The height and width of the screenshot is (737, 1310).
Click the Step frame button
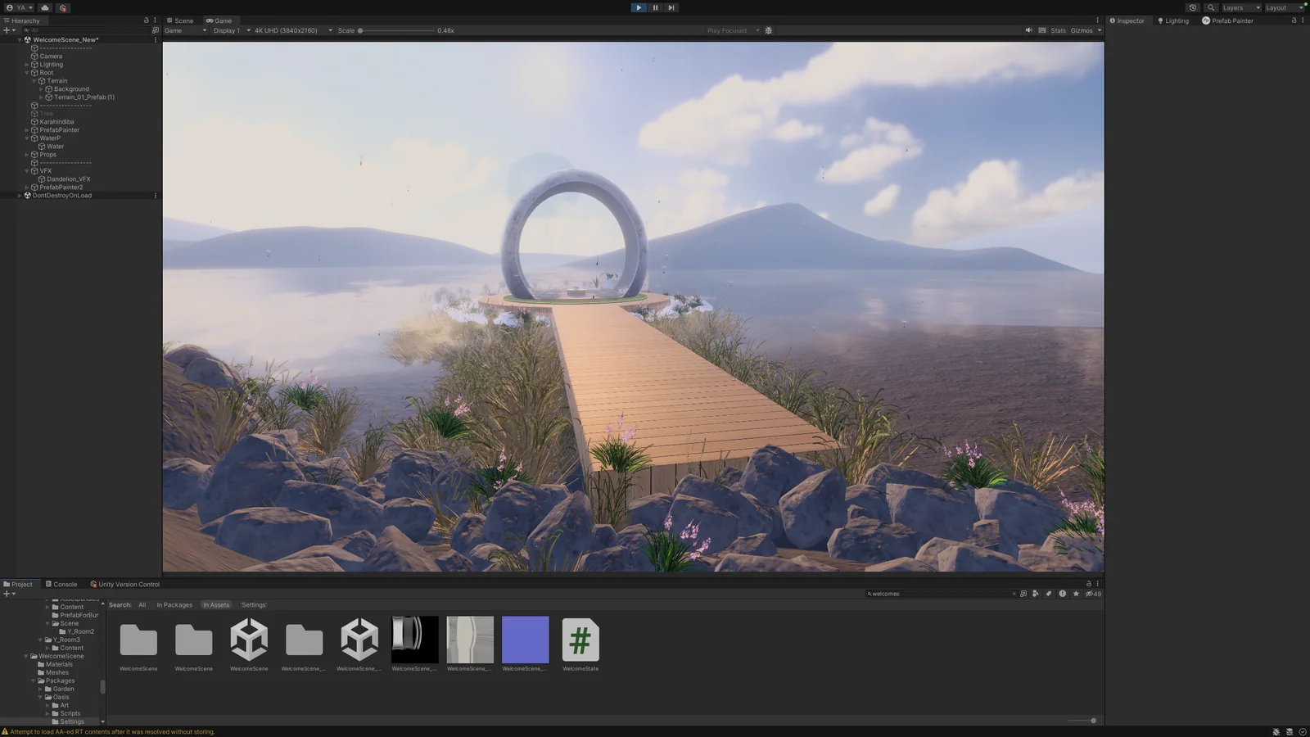pyautogui.click(x=671, y=7)
